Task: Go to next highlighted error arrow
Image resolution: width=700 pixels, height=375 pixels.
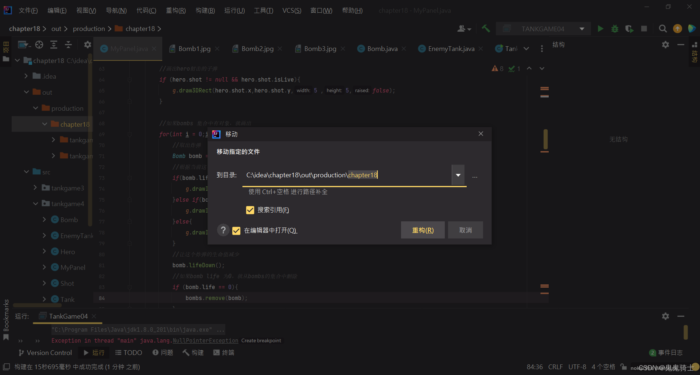Action: coord(542,68)
